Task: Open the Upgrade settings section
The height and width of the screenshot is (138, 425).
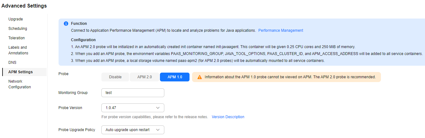Action: (16, 19)
